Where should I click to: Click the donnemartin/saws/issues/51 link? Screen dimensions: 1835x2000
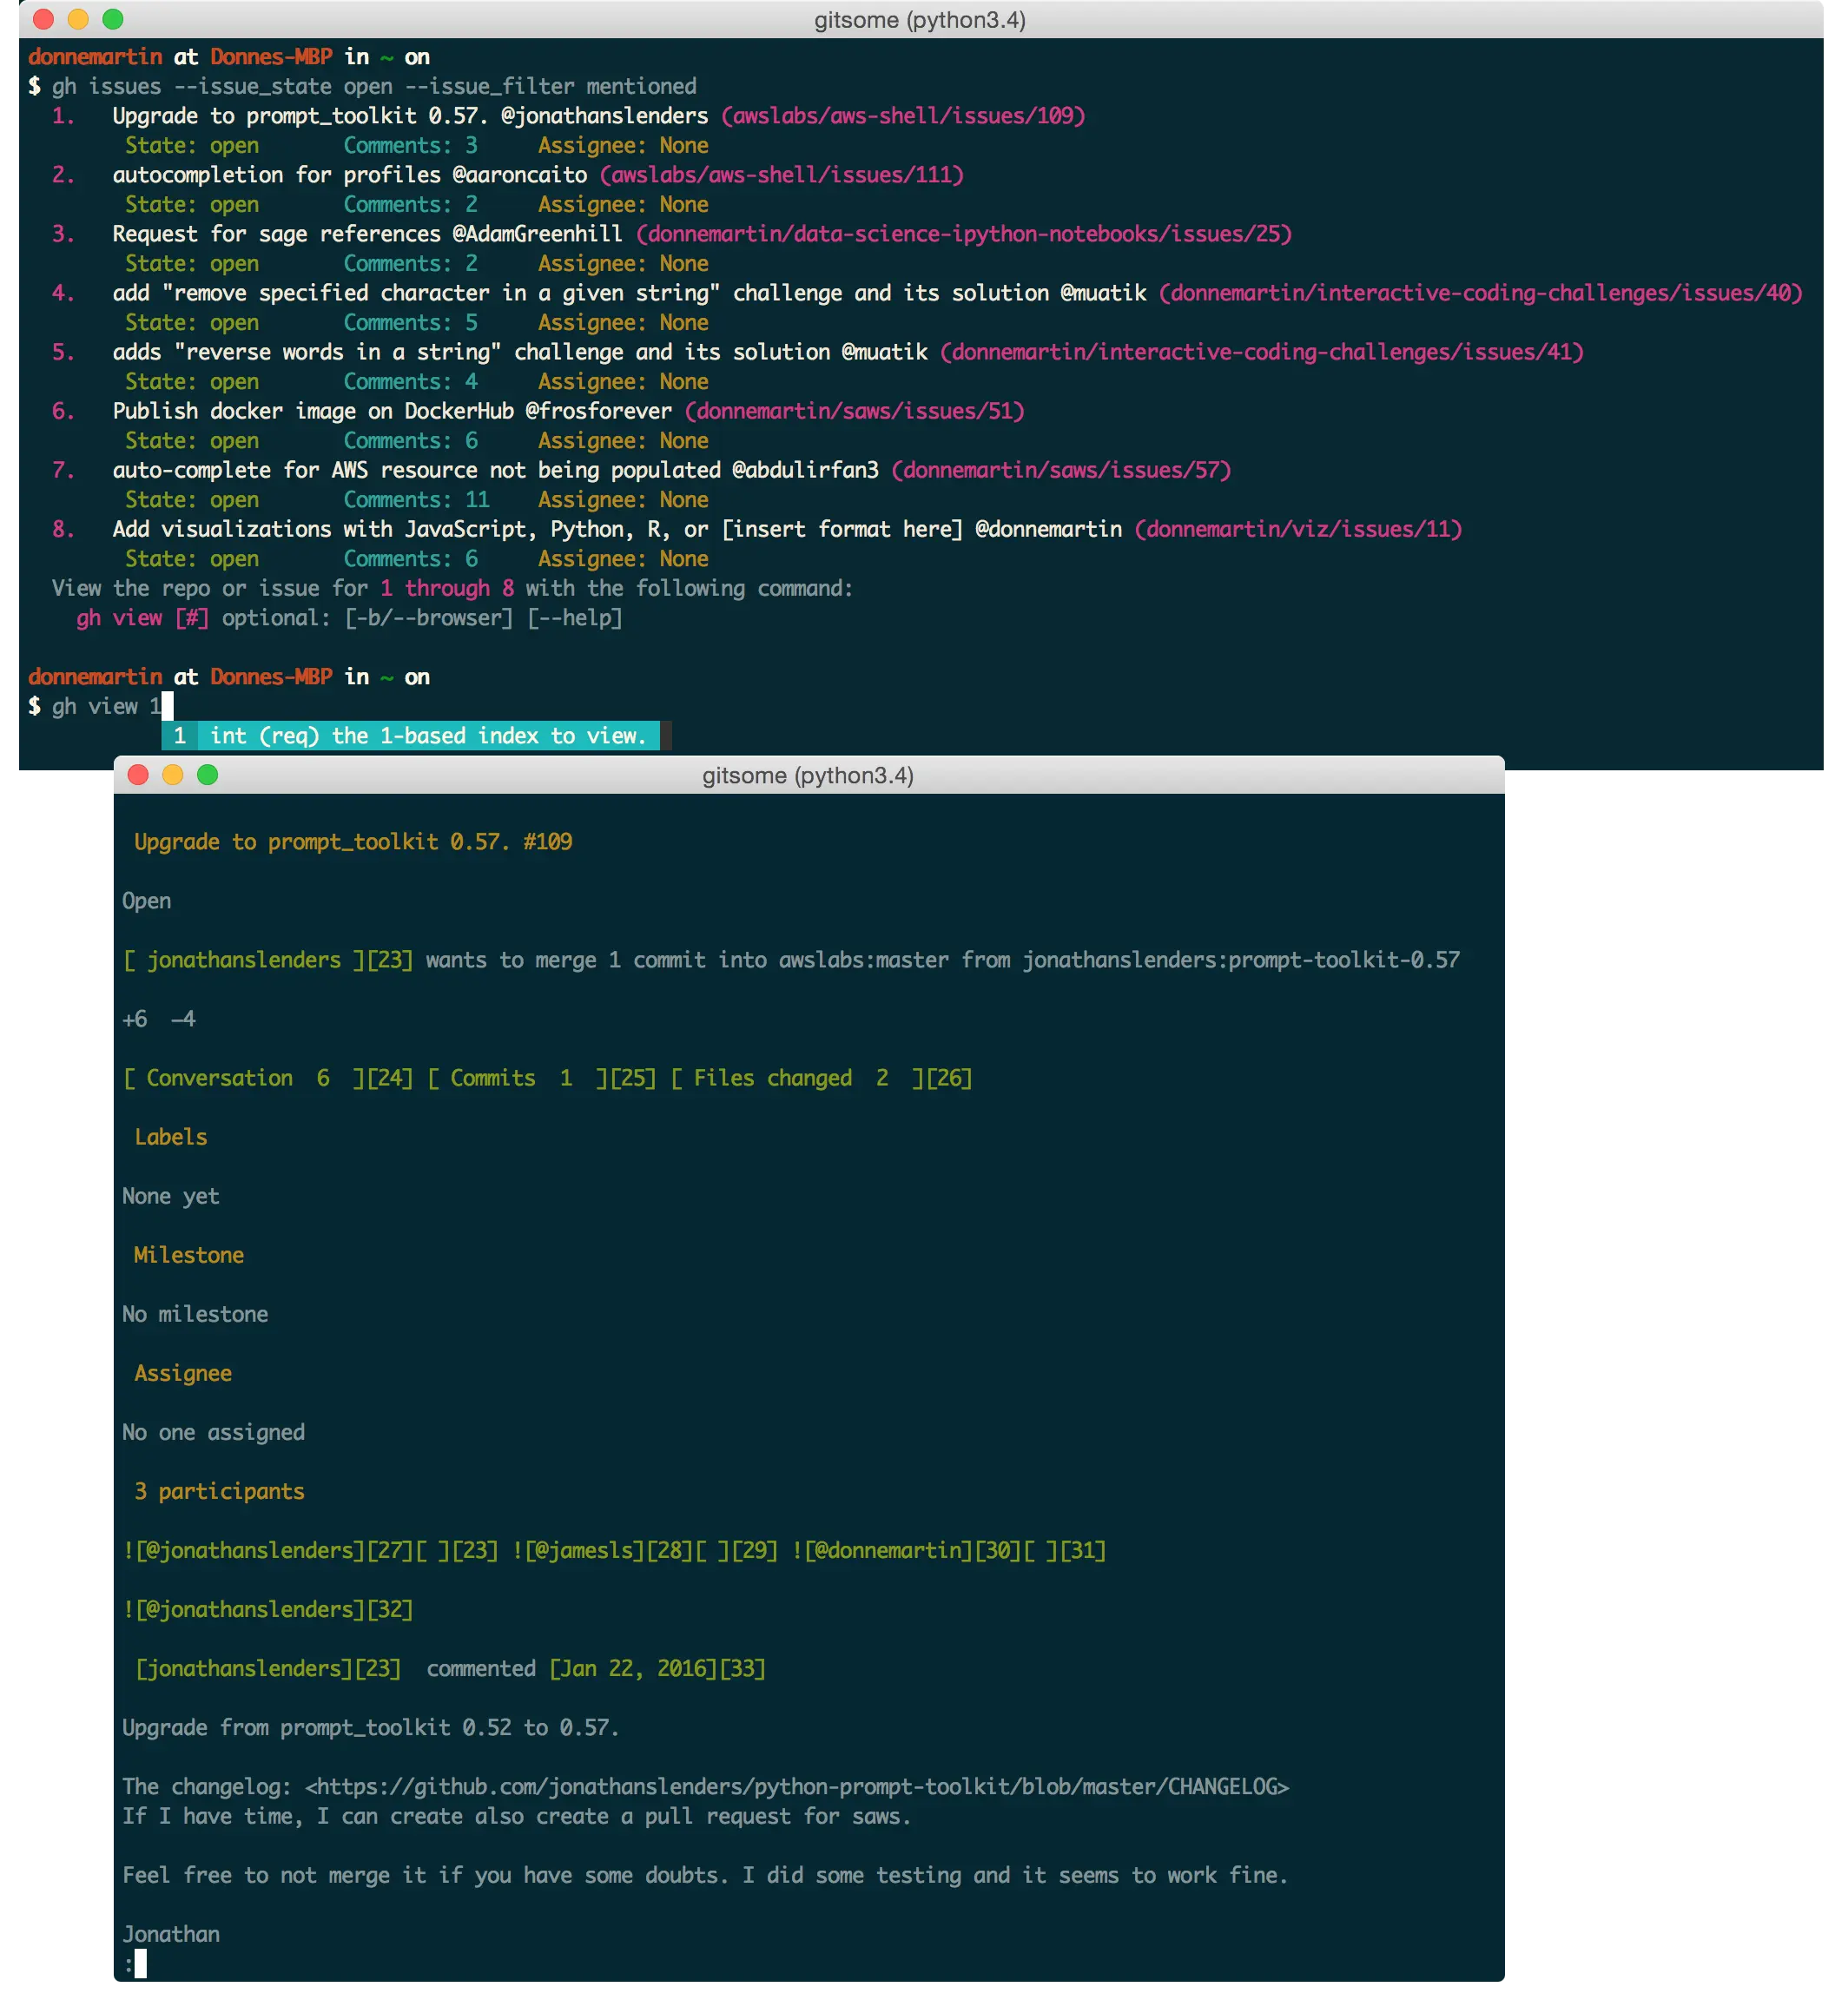tap(854, 411)
